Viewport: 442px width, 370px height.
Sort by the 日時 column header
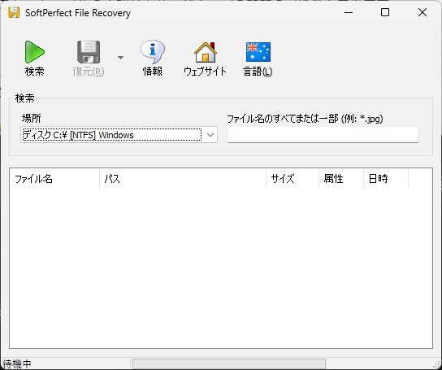coord(386,179)
